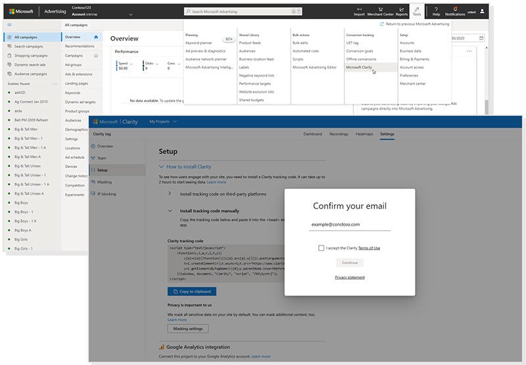Open Merchant Center cart icon
This screenshot has height=365, width=526.
point(381,9)
